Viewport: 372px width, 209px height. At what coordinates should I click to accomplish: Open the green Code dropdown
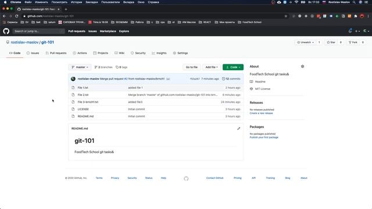pyautogui.click(x=233, y=67)
